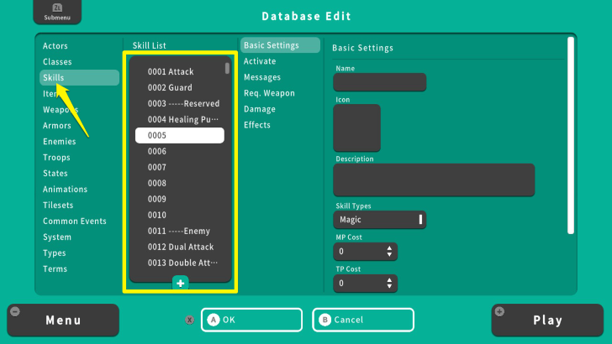Switch to Effects tab

[257, 125]
